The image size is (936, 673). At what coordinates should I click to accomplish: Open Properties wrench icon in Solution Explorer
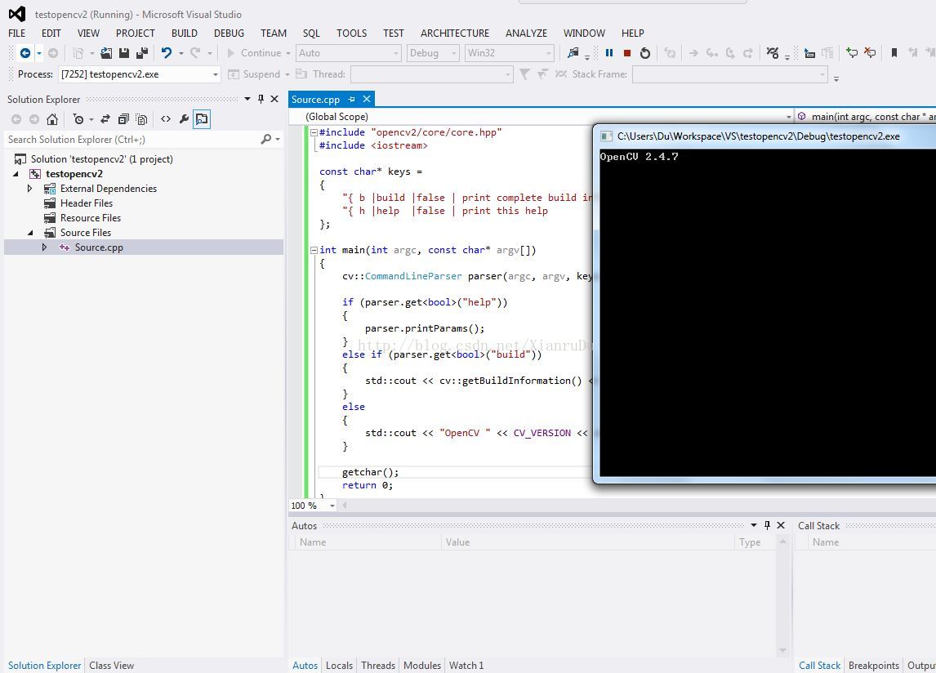184,118
